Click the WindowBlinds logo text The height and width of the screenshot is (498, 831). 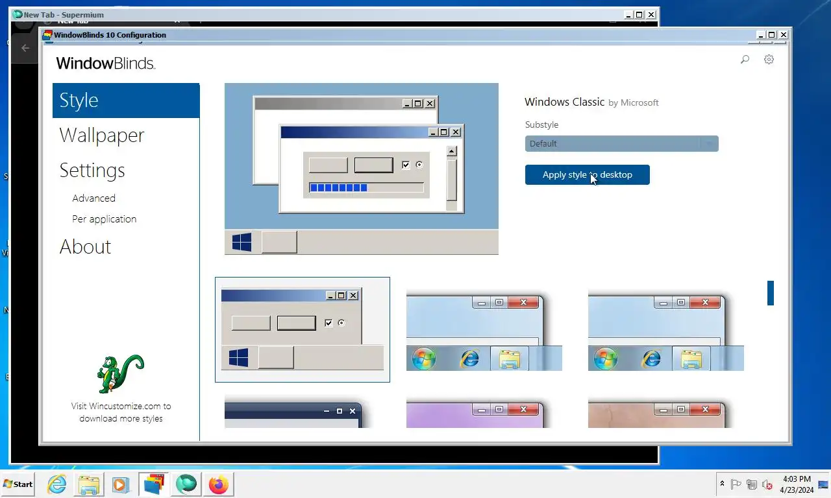click(106, 64)
